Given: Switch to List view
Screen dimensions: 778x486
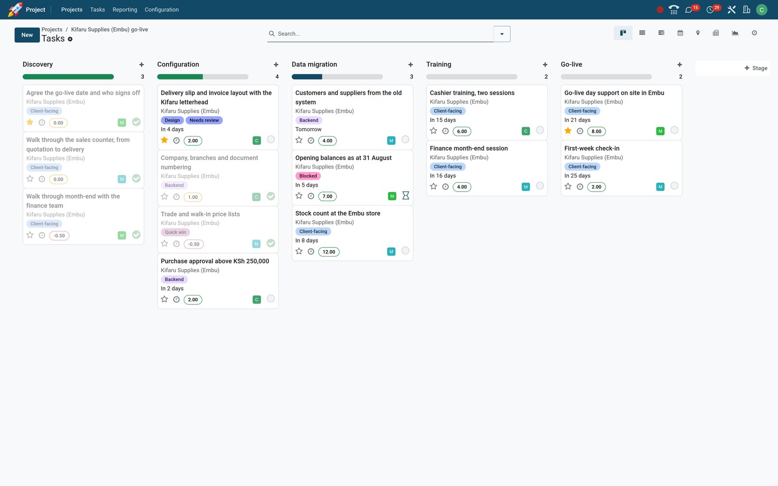Looking at the screenshot, I should [642, 33].
